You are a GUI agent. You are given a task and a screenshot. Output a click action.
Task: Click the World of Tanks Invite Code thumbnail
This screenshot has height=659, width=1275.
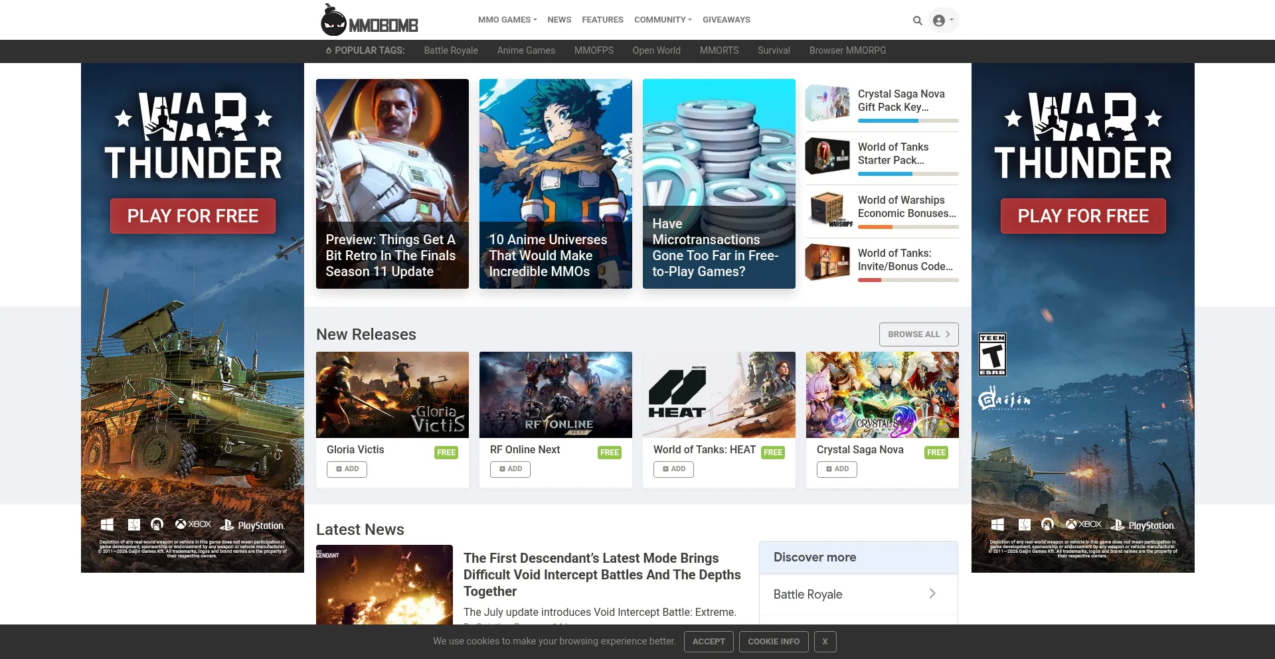click(827, 262)
